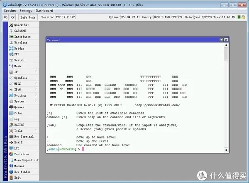Open the RADIUS icon
Screen dimensions: 249x183
click(x=11, y=125)
